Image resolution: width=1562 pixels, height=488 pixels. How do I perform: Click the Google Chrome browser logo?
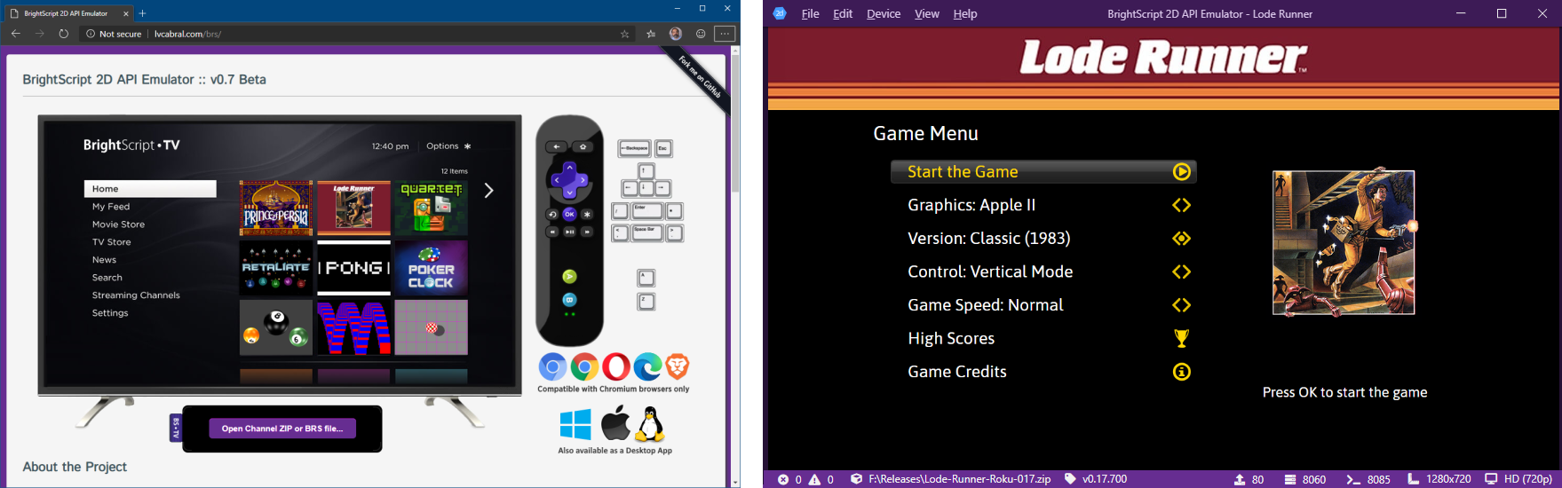coord(584,366)
